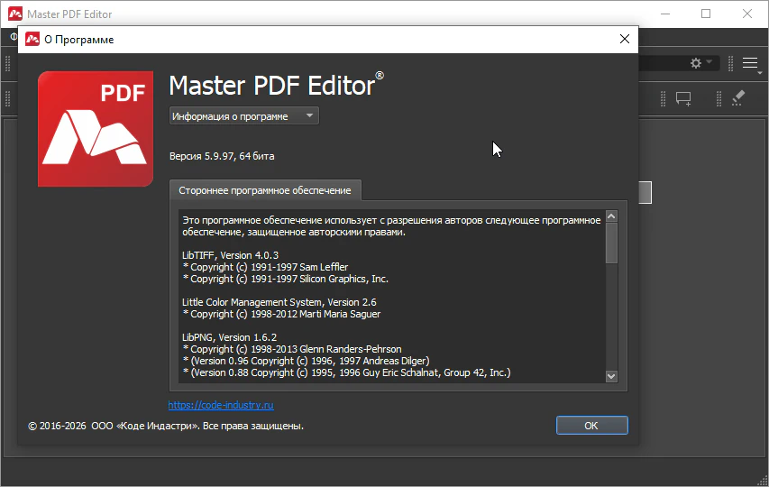Click the Версия 5.9.97 version text

[222, 156]
